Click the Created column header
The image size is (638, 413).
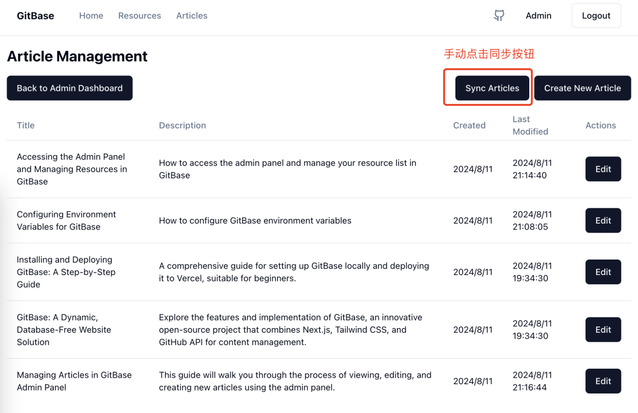pyautogui.click(x=469, y=126)
